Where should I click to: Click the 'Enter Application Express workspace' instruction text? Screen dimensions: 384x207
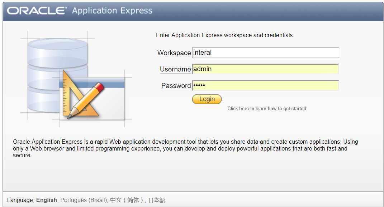tap(225, 35)
